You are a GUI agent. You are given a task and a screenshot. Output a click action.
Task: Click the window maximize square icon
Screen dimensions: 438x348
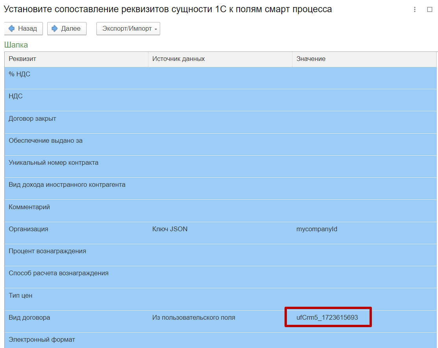point(430,10)
